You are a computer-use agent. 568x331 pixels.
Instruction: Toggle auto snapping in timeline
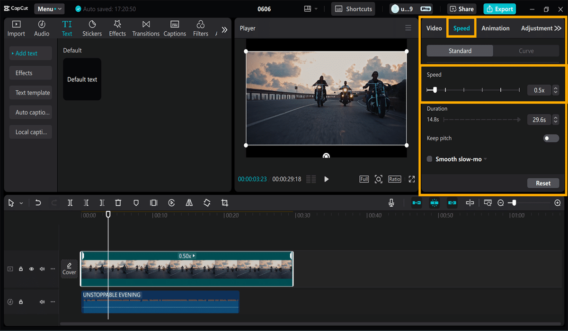435,203
